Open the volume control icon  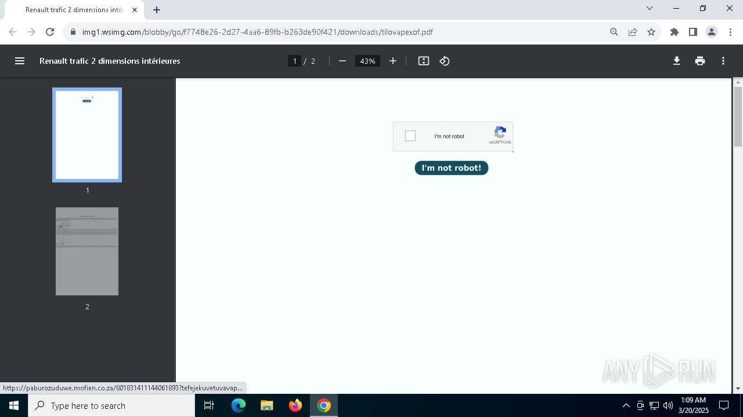668,405
